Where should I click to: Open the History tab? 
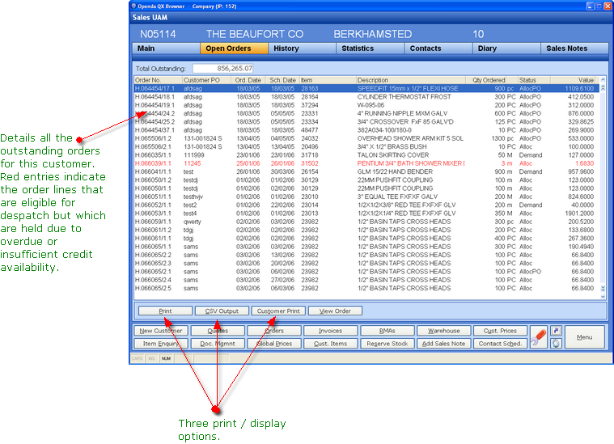pyautogui.click(x=303, y=49)
